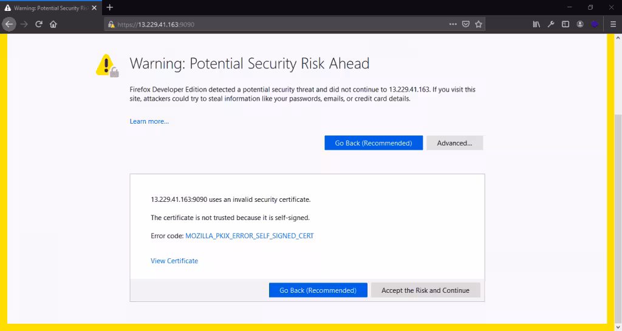Click top Go Back (Recommended) button

point(374,143)
